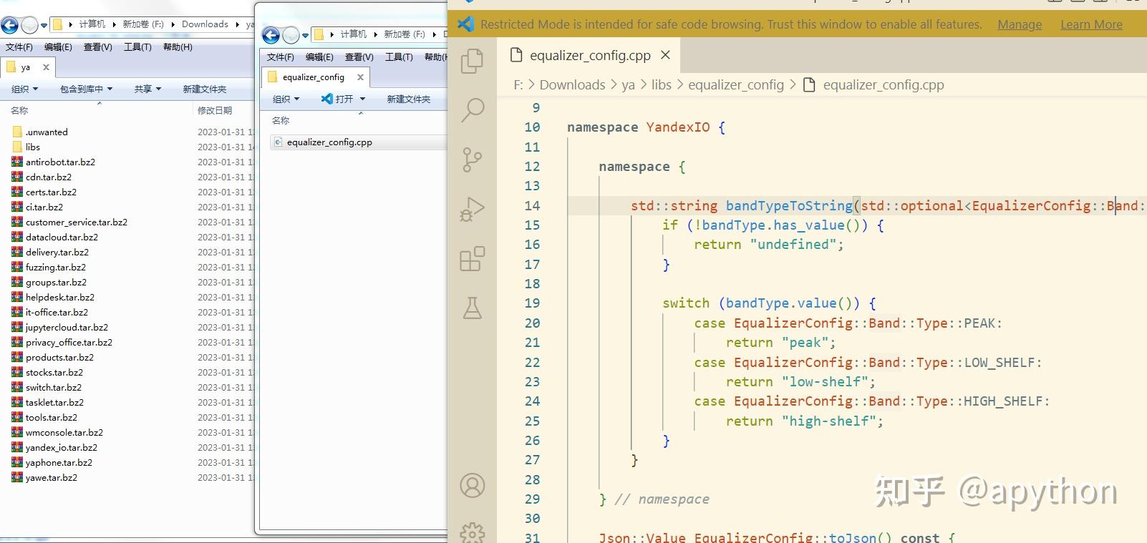The image size is (1147, 543).
Task: Select the wmconsole.tar.bz2 file
Action: pos(64,432)
